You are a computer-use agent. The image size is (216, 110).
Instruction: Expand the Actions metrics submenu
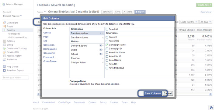click(x=87, y=54)
